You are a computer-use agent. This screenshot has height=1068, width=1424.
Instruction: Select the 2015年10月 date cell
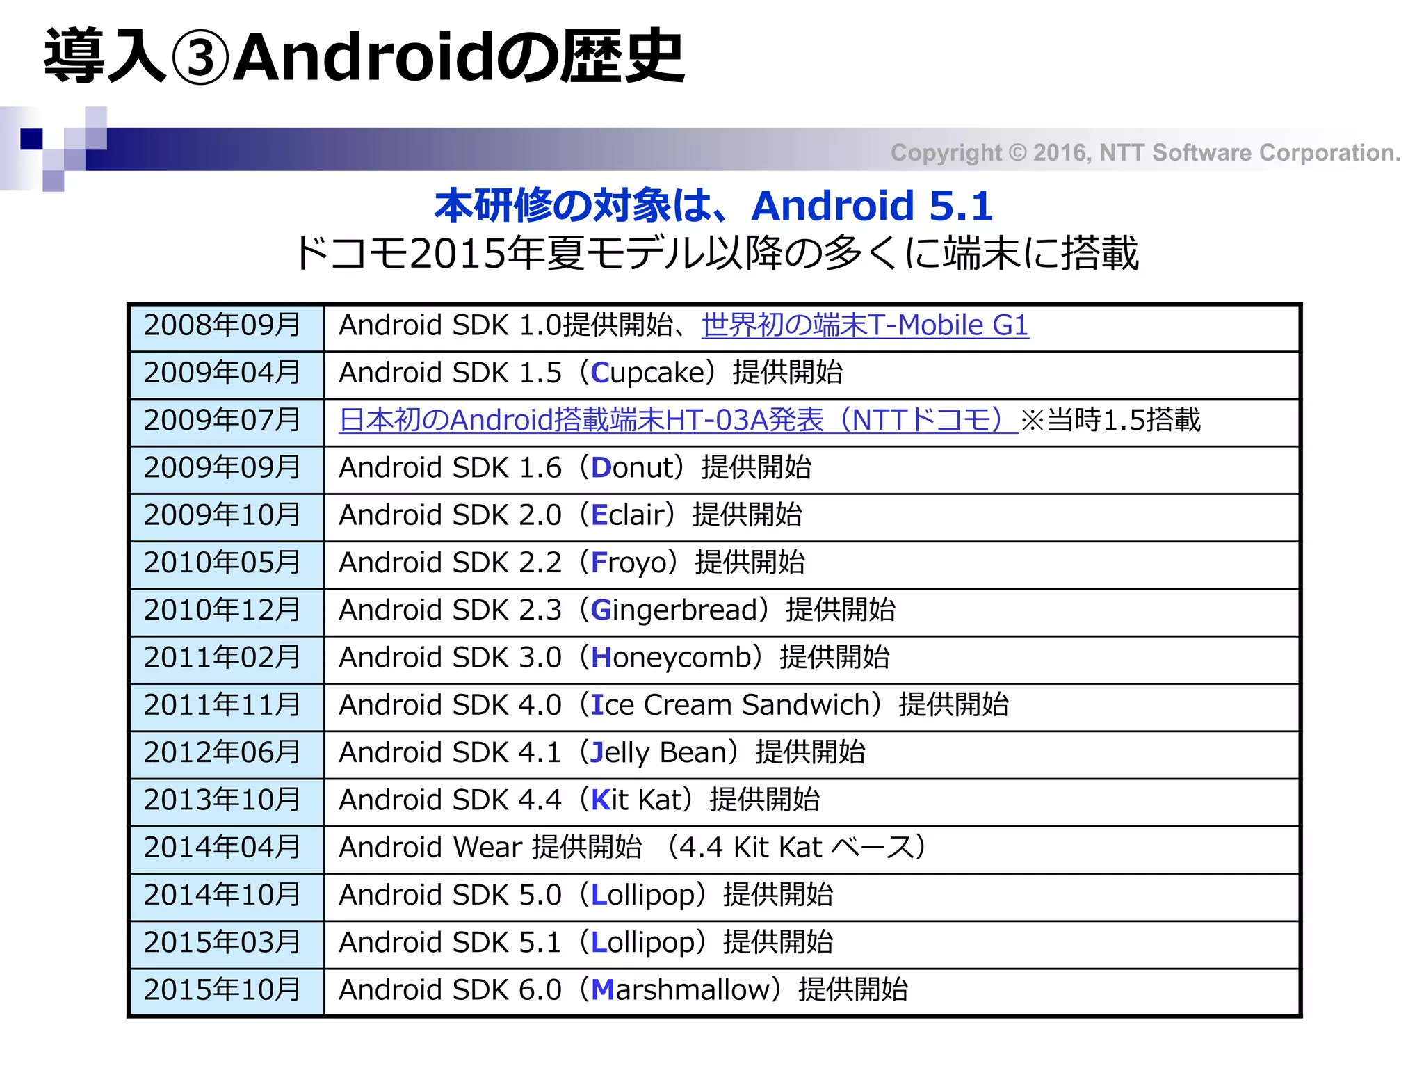coord(227,992)
